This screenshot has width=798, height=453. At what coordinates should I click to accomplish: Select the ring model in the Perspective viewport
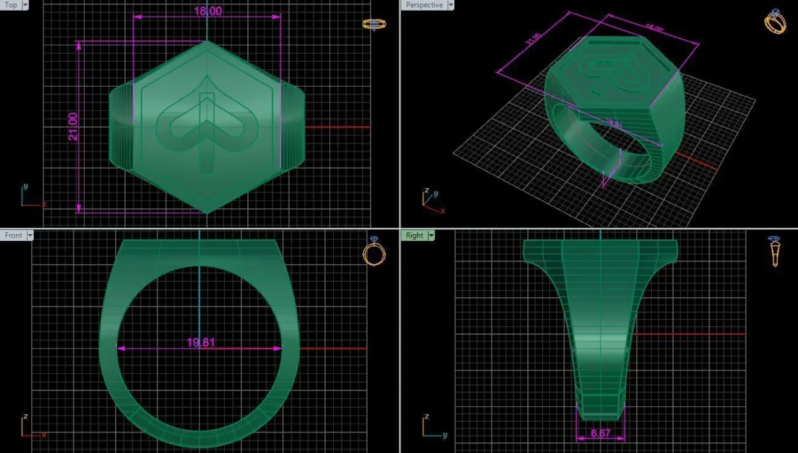click(x=615, y=110)
